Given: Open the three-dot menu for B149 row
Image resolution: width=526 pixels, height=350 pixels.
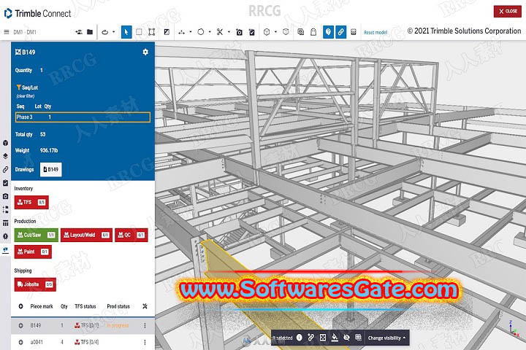Looking at the screenshot, I should (145, 325).
